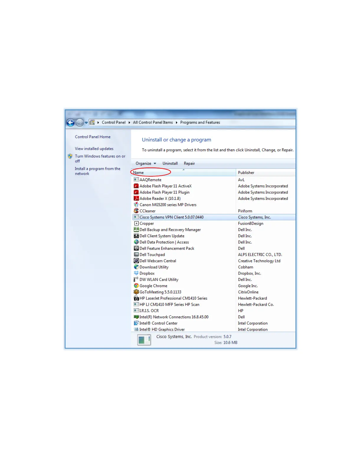Click the shield icon beside Windows features

[x=70, y=156]
